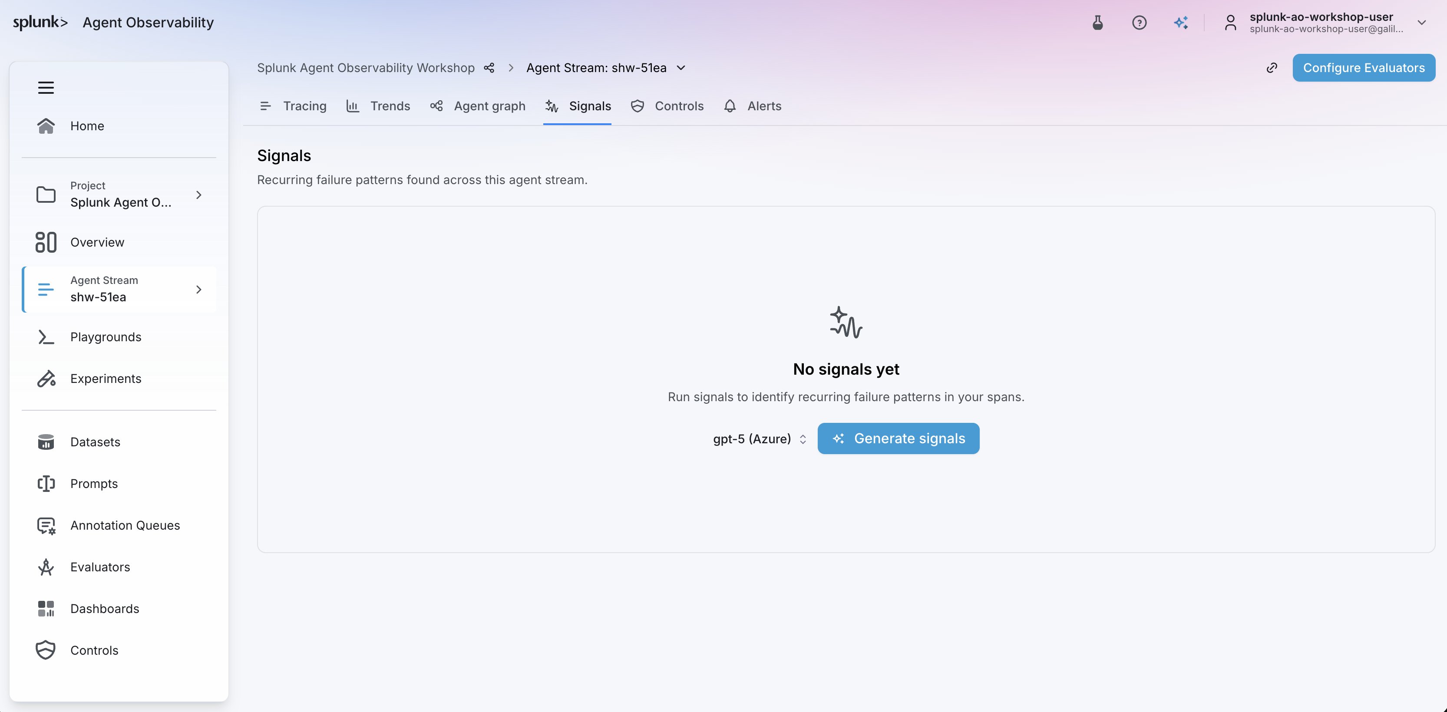The image size is (1447, 712).
Task: Open the help question mark icon
Action: [1139, 23]
